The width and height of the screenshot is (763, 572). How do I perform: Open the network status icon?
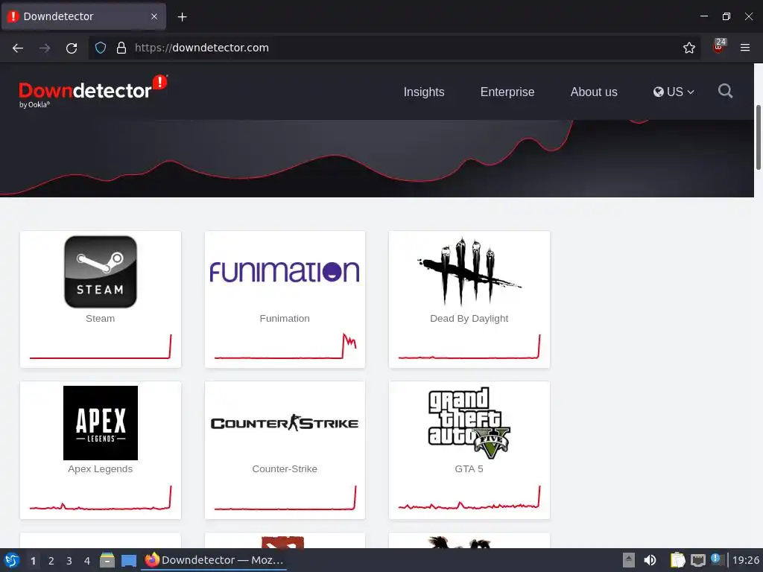(x=697, y=560)
